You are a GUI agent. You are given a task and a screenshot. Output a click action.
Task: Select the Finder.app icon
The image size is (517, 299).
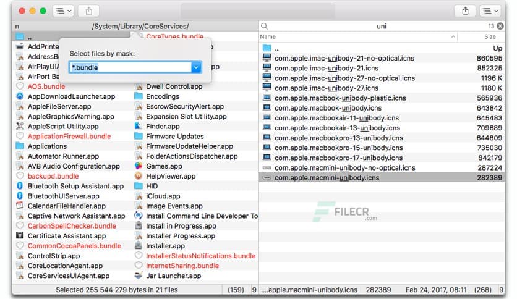(139, 126)
